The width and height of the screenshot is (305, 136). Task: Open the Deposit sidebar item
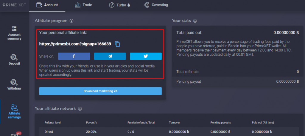tap(14, 60)
